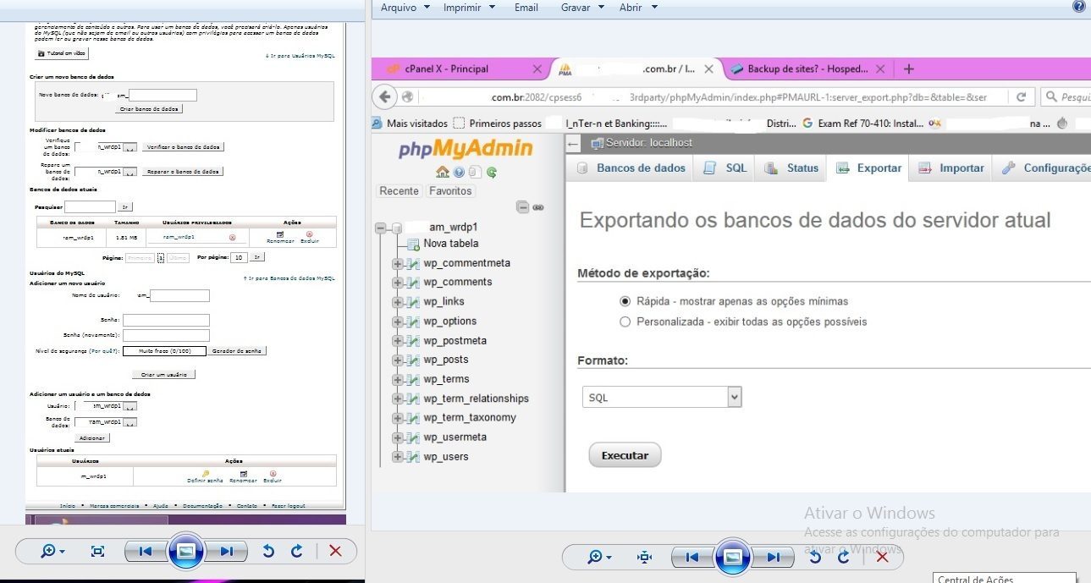Open the phpMyAdmin documentation help icon
Image resolution: width=1091 pixels, height=583 pixels.
[x=460, y=173]
